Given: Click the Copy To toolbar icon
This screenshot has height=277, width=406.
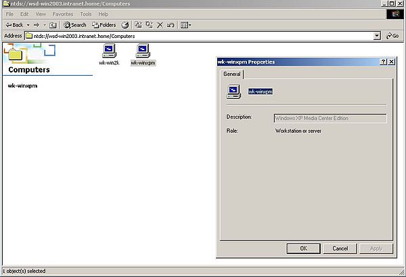Looking at the screenshot, I should pos(149,25).
